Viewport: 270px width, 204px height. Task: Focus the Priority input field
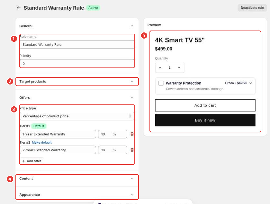(x=77, y=64)
